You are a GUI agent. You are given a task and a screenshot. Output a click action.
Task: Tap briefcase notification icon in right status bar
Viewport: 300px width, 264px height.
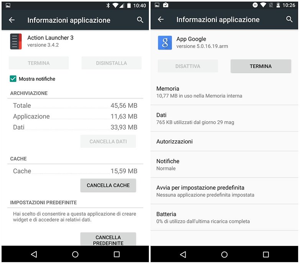pos(166,5)
